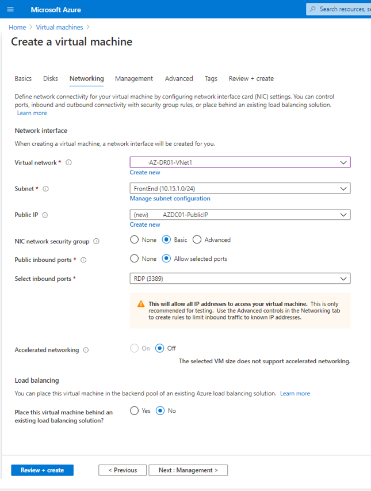Screen dimensions: 371x491
Task: Click the Public IP info icon
Action: [45, 215]
